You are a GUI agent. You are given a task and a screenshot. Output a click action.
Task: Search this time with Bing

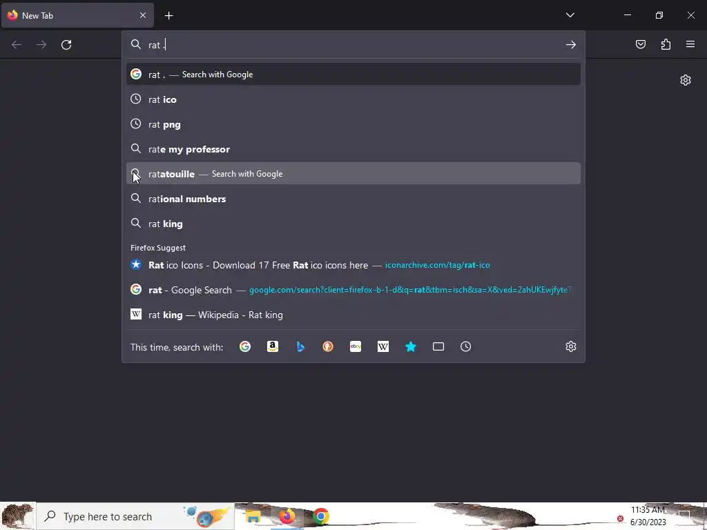pos(300,346)
